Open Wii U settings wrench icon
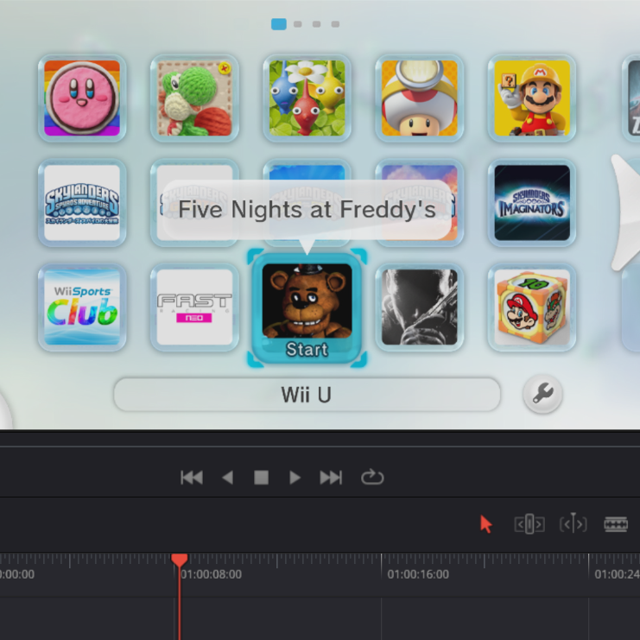Viewport: 640px width, 640px height. (x=542, y=395)
